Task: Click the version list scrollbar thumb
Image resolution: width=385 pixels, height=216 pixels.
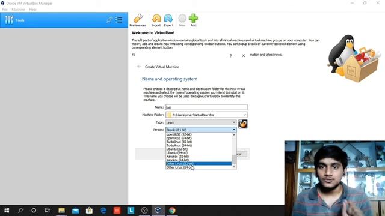Action: click(x=234, y=160)
